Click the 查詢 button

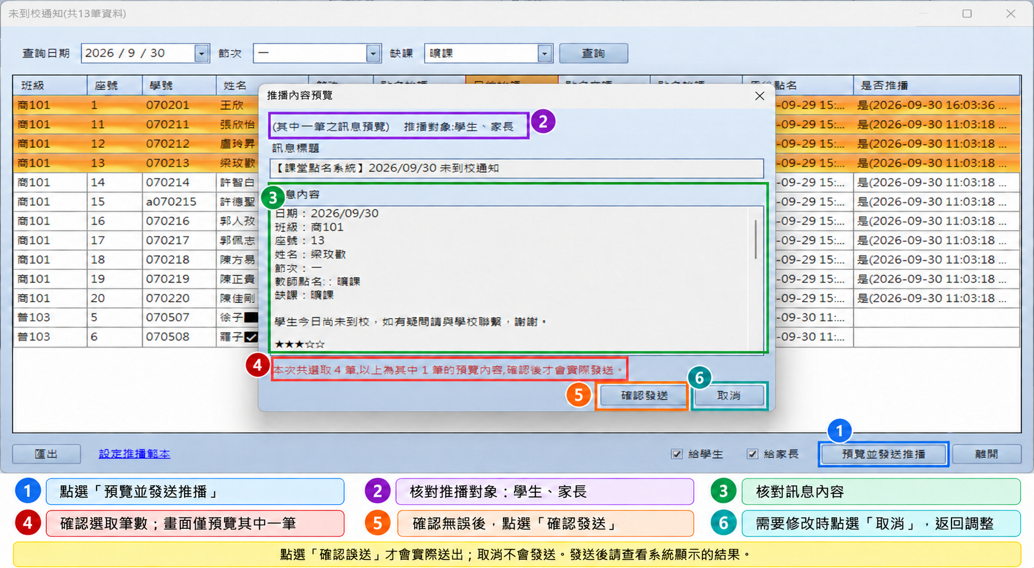(593, 53)
